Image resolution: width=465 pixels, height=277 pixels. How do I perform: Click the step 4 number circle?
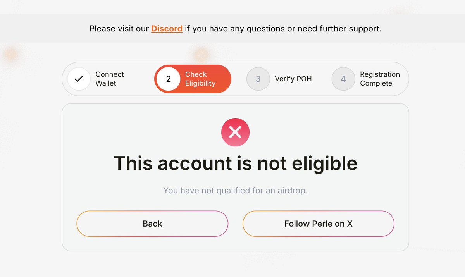click(x=343, y=79)
